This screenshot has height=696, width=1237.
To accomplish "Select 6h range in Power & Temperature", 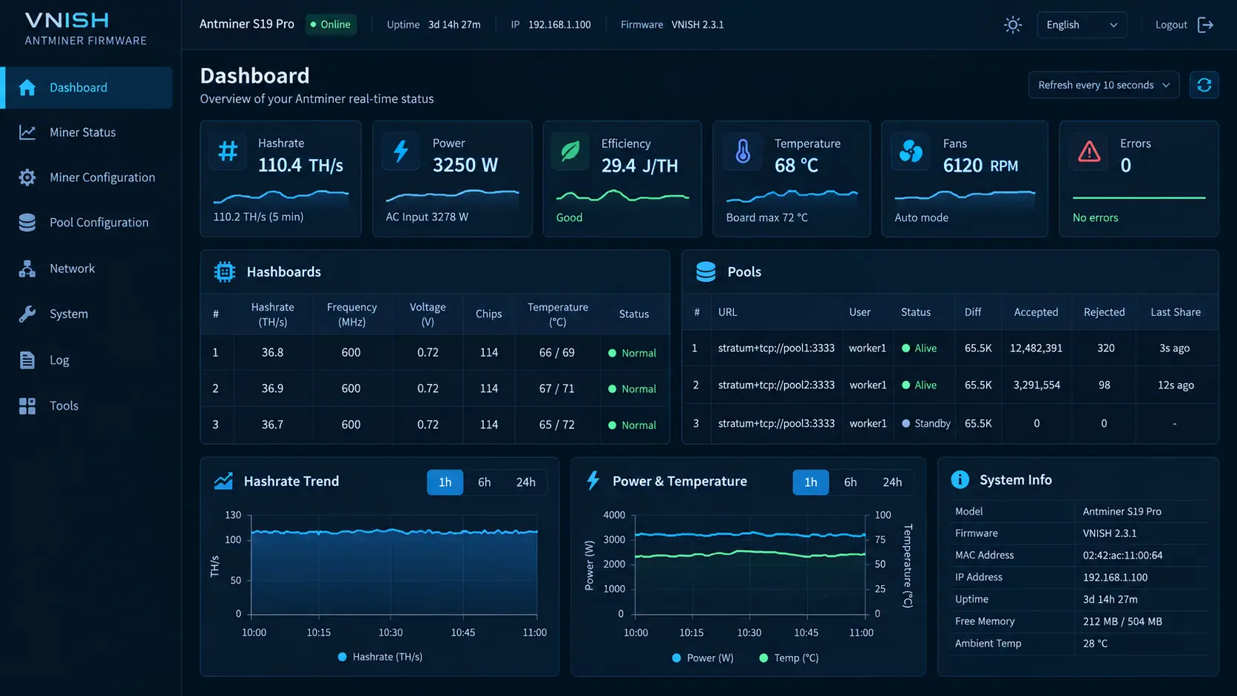I will (850, 482).
